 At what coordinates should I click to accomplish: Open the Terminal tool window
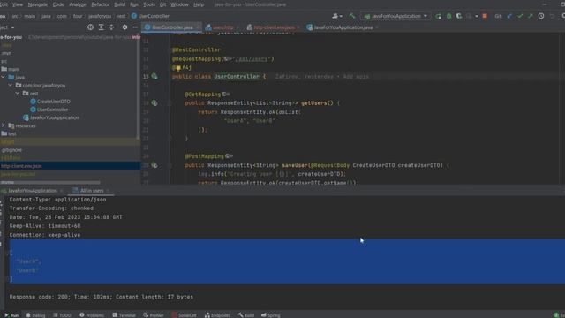pyautogui.click(x=124, y=315)
